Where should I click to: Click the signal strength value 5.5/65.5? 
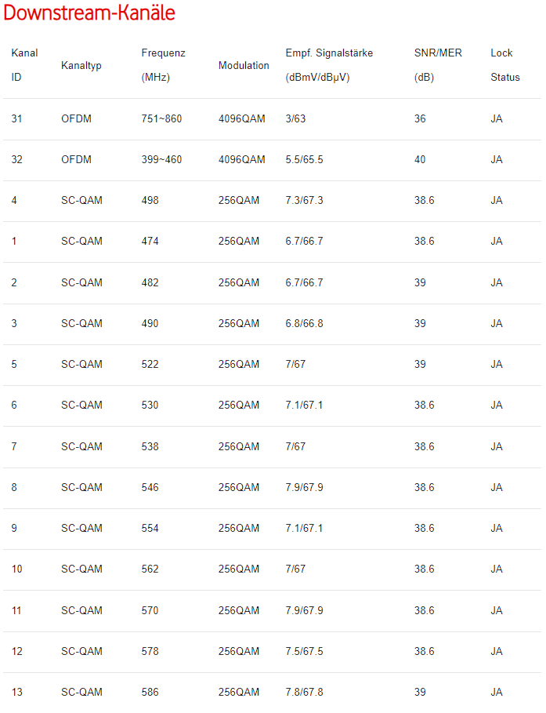305,160
